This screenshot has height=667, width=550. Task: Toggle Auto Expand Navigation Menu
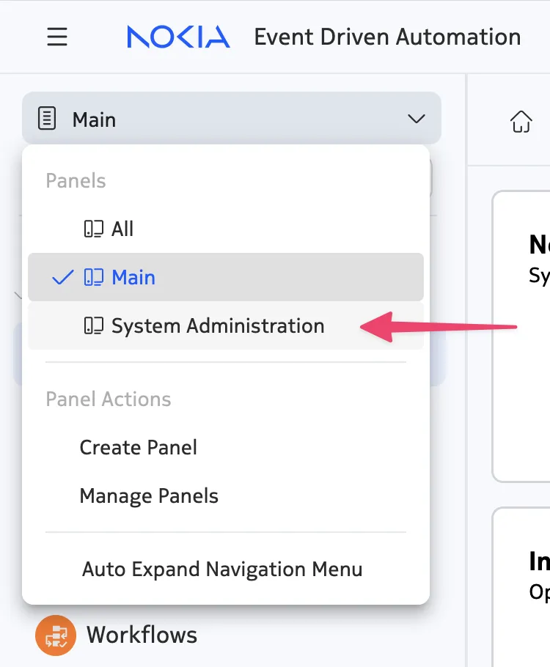pyautogui.click(x=222, y=570)
